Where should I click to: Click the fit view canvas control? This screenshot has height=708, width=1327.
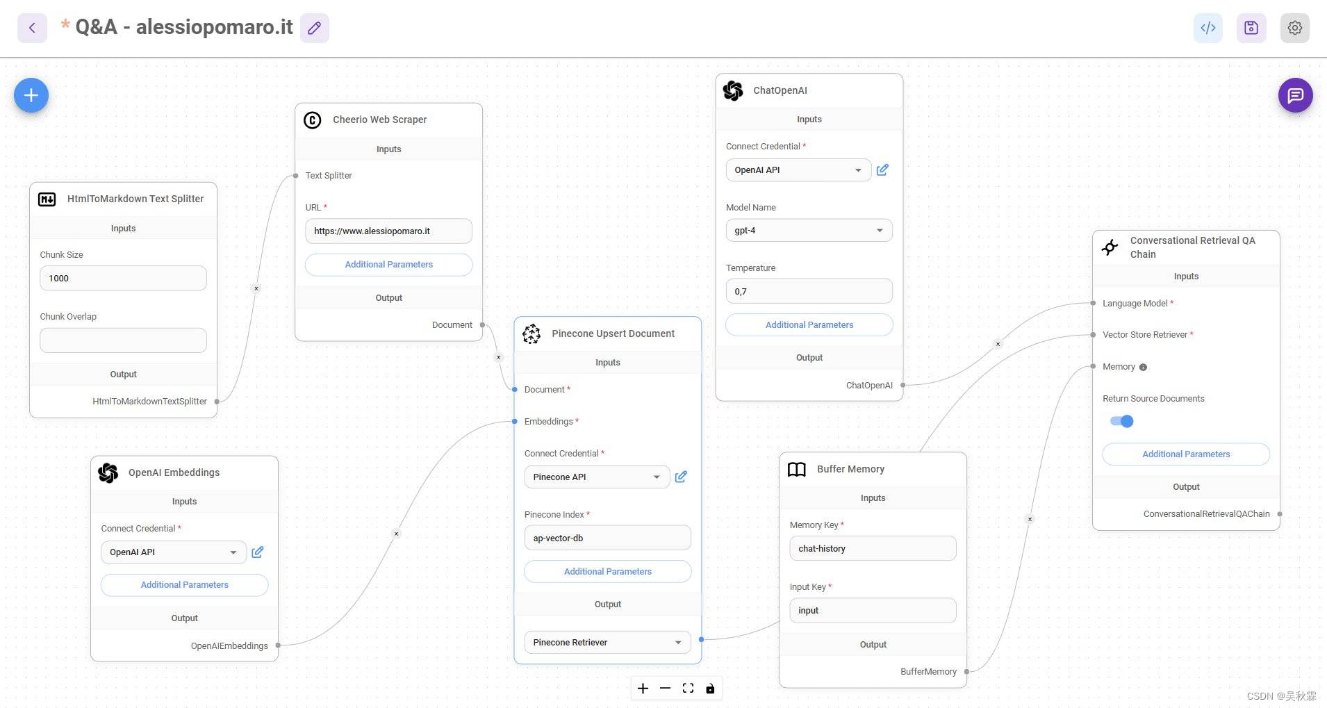point(688,688)
